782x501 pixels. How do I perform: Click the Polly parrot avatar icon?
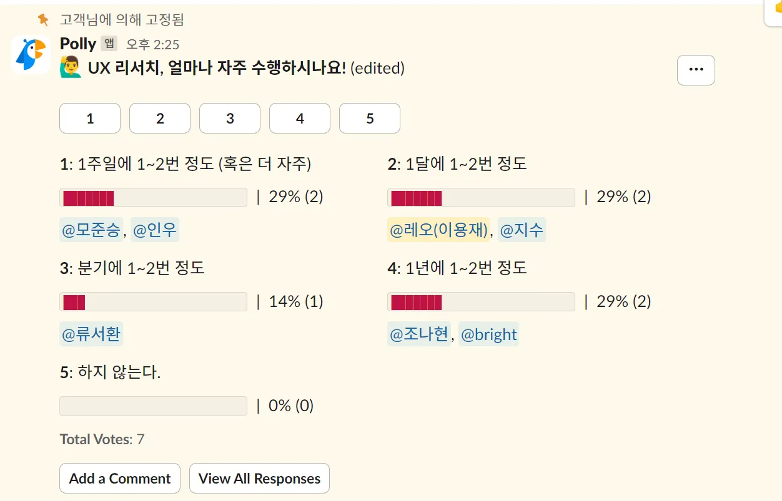[x=31, y=55]
